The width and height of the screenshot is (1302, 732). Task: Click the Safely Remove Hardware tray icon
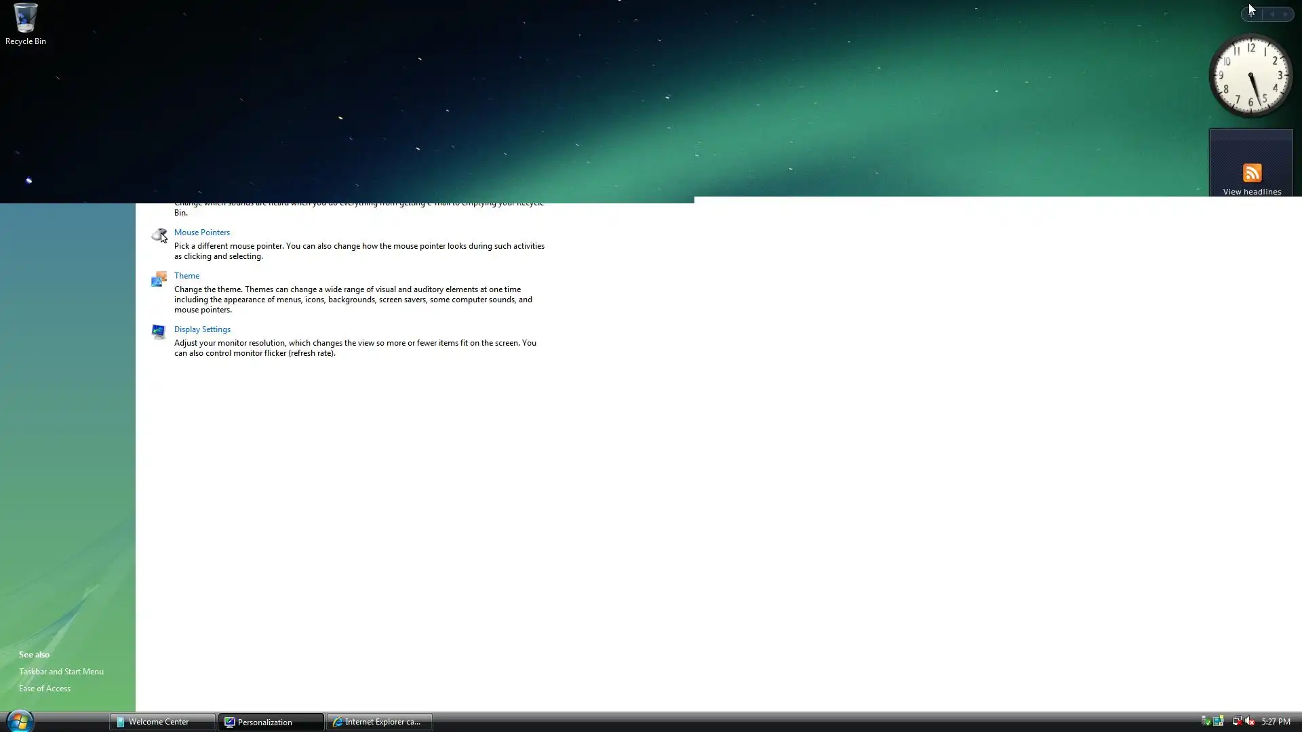point(1206,721)
